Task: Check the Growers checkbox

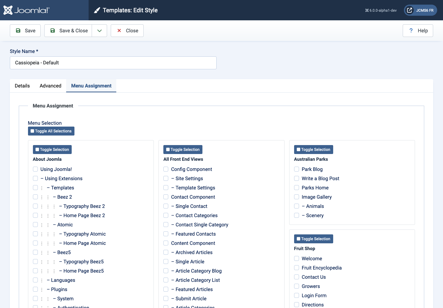Action: pyautogui.click(x=297, y=286)
